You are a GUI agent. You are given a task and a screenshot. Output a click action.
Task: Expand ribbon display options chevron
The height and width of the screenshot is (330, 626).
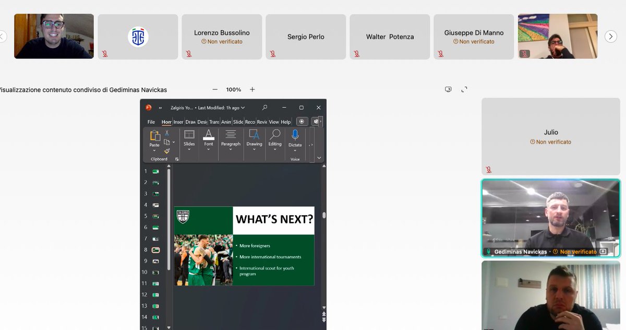point(319,157)
